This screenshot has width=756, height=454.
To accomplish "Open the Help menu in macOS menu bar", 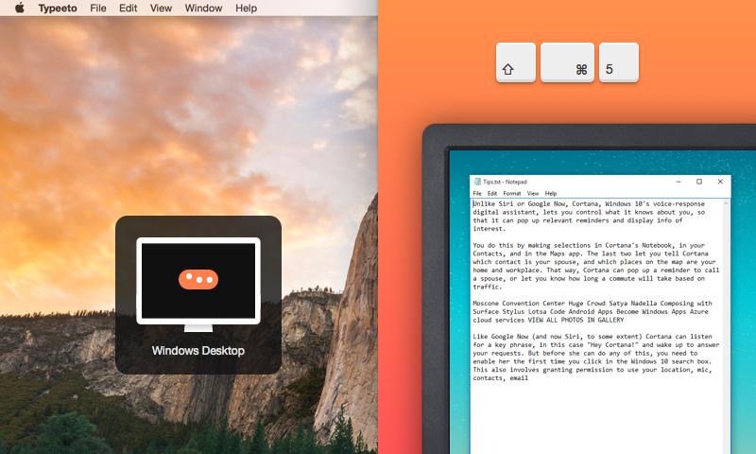I will click(246, 9).
